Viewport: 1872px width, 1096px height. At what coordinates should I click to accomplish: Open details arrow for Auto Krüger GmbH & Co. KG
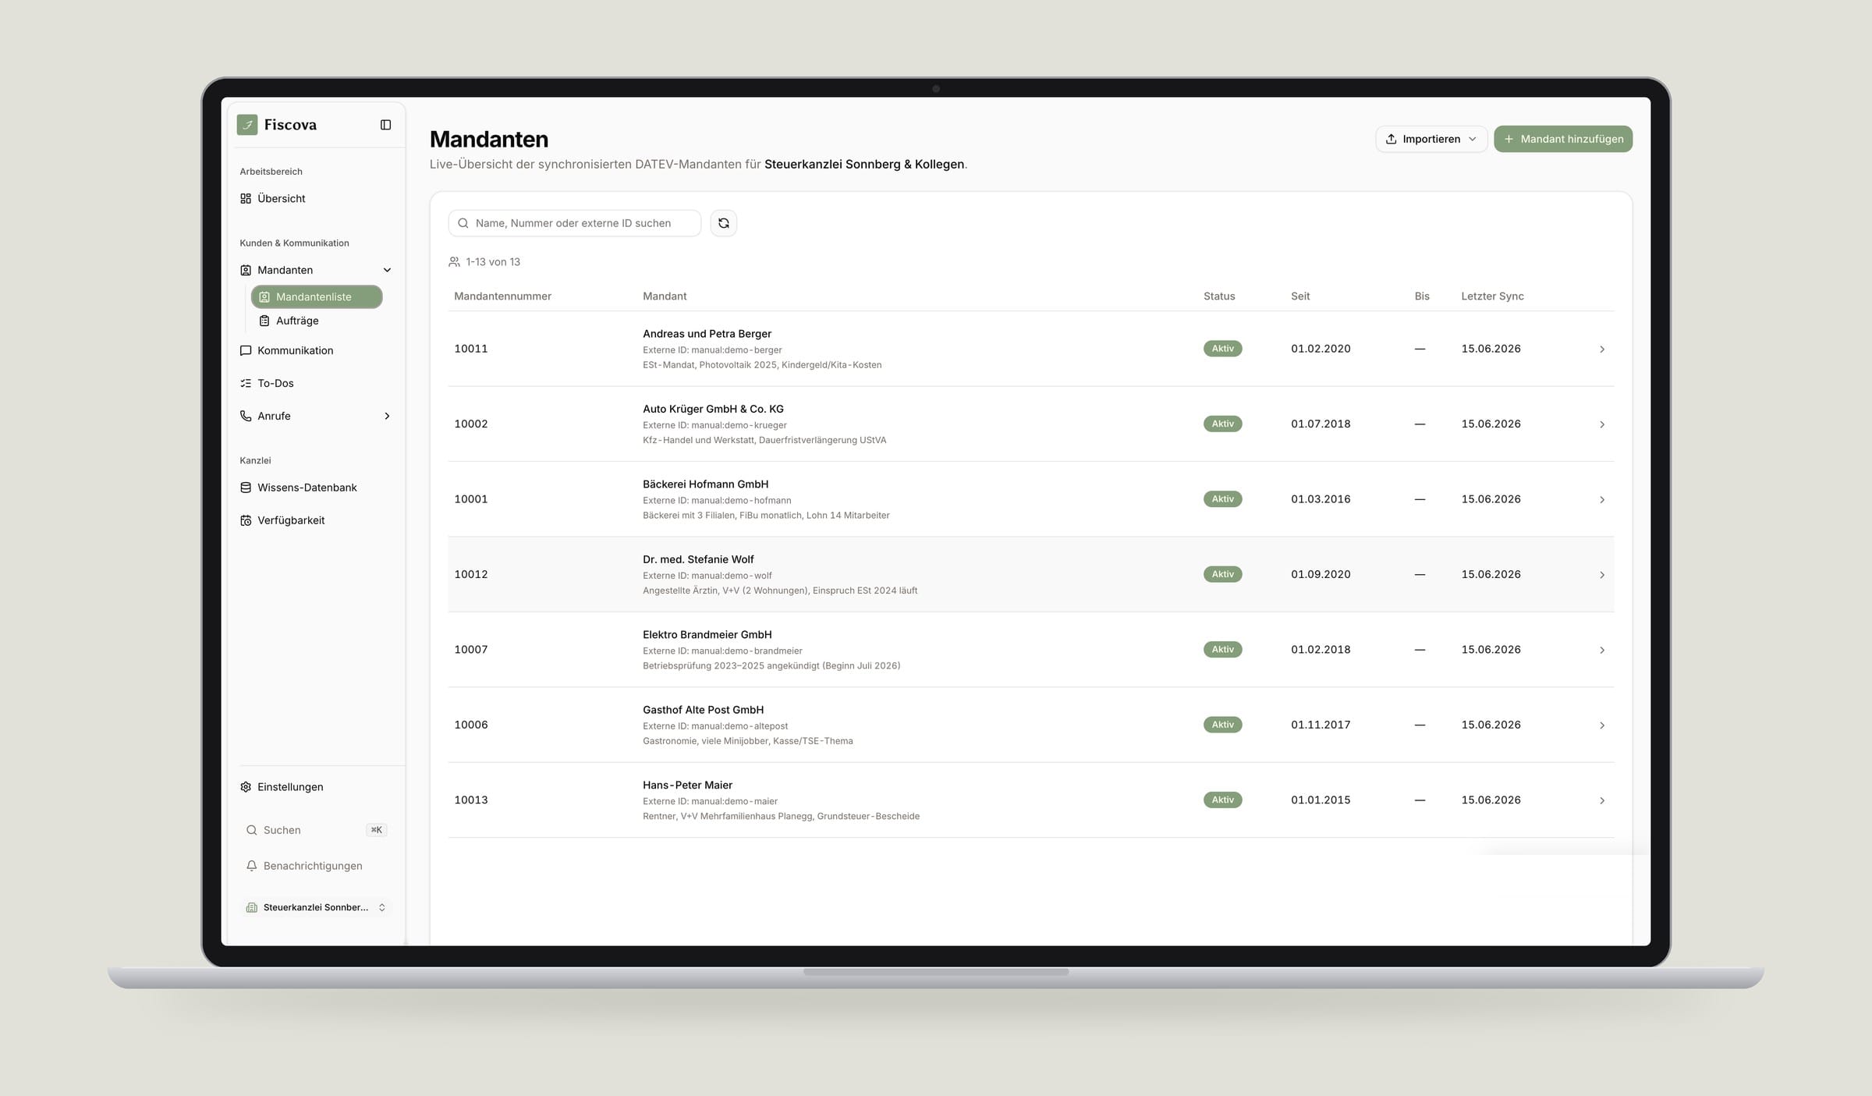pos(1602,424)
